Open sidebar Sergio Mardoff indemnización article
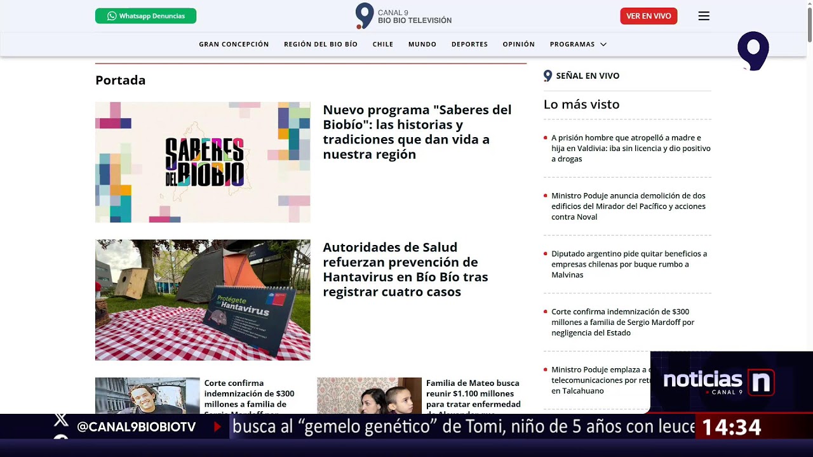Viewport: 813px width, 457px height. click(622, 322)
